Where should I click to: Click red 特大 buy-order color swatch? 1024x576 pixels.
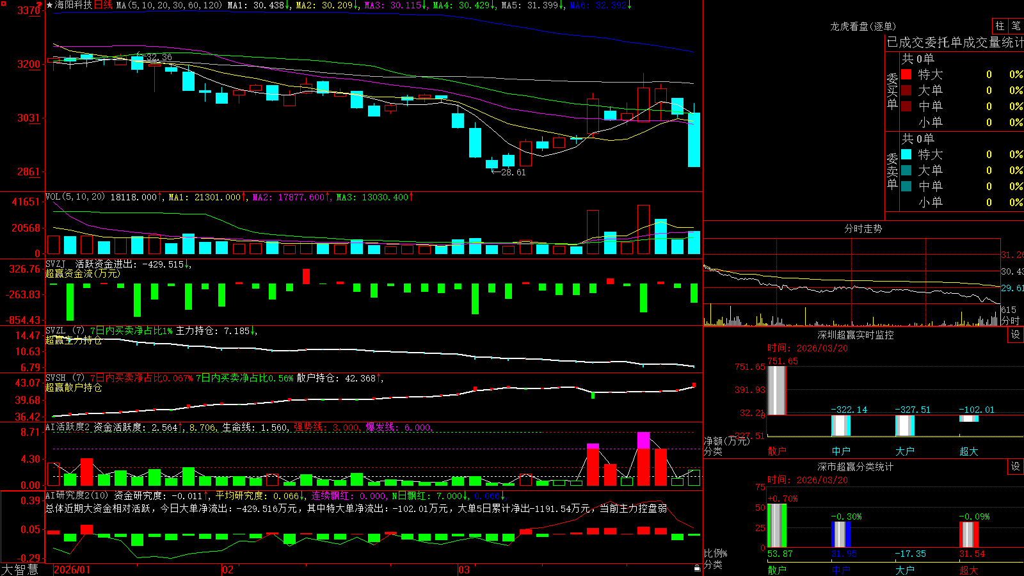[906, 74]
